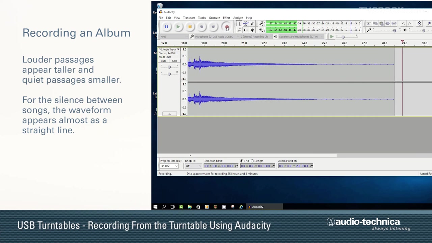Screen dimensions: 432x243
Task: Open the Generate menu
Action: point(214,18)
